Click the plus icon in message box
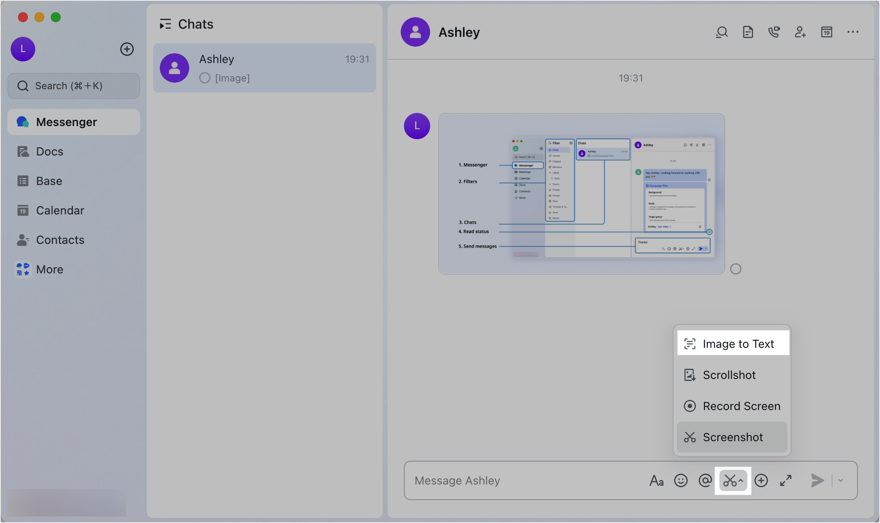Viewport: 880px width, 523px height. point(761,480)
